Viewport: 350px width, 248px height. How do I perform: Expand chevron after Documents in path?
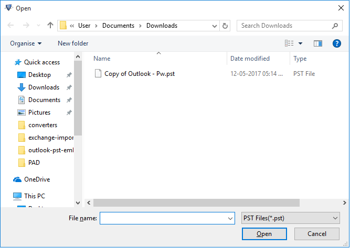pos(141,26)
